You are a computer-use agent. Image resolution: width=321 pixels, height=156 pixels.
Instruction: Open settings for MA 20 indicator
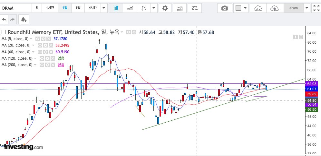pyautogui.click(x=45, y=45)
